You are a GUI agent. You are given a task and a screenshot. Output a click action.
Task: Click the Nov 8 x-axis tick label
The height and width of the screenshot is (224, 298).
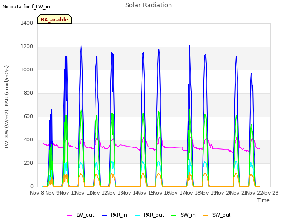37,193
